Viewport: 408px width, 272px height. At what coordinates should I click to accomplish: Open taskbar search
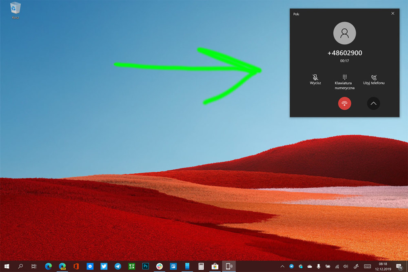point(20,266)
